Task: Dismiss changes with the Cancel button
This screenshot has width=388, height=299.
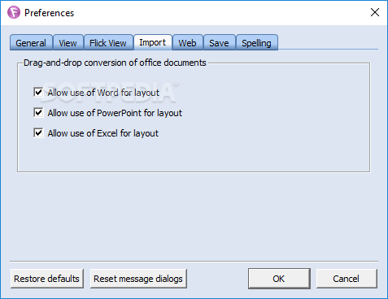Action: 347,279
